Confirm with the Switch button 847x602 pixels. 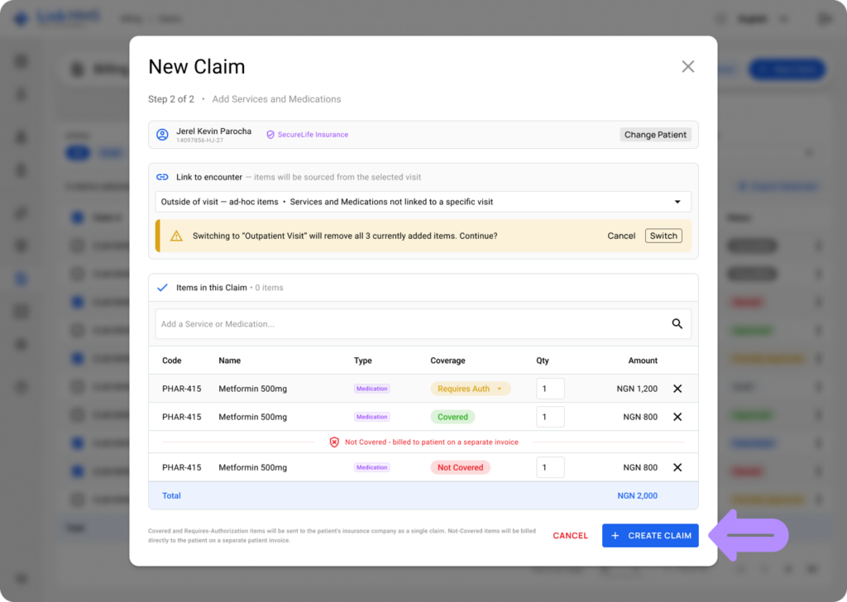663,236
